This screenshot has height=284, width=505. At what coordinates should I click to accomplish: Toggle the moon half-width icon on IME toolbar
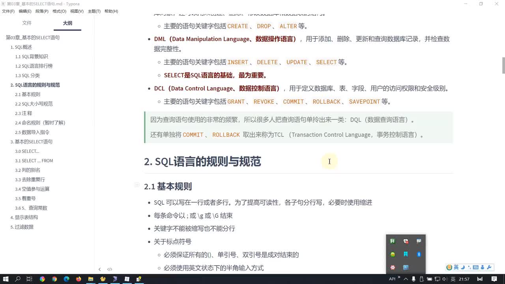[463, 267]
